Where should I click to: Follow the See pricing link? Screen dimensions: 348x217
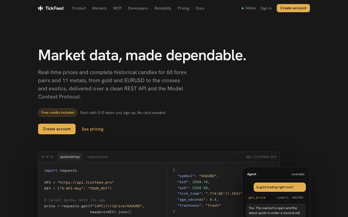tap(92, 129)
